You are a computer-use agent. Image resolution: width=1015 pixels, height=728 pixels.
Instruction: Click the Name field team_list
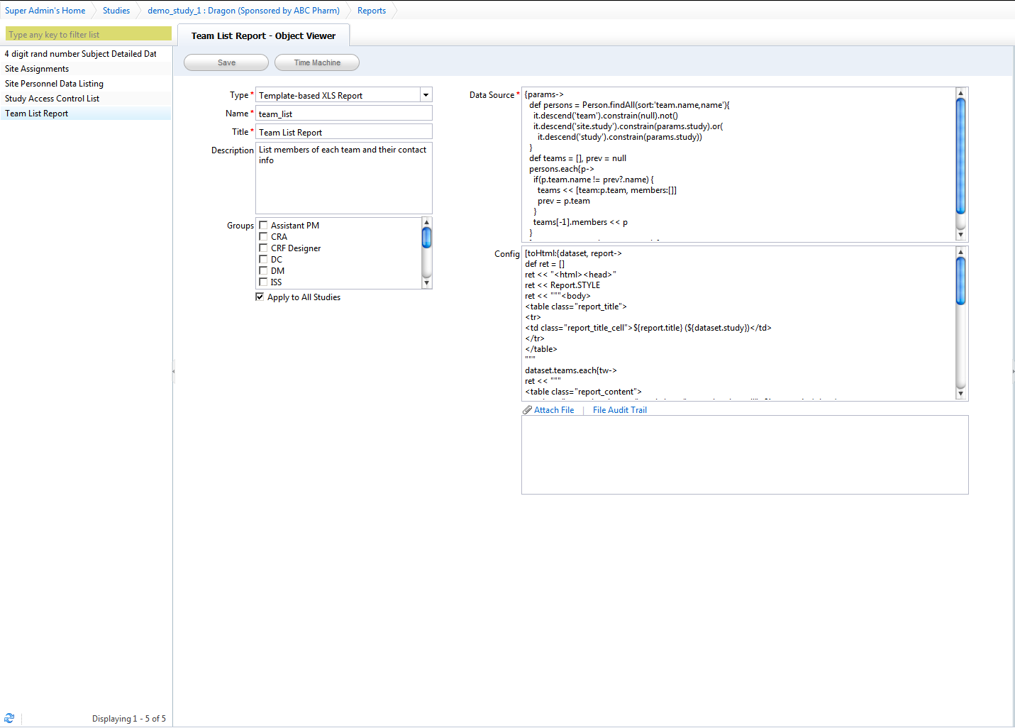(344, 114)
